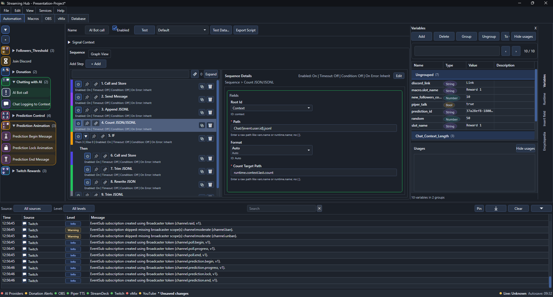Click the + Add step button
Screen dimensions: 553x297
96,64
